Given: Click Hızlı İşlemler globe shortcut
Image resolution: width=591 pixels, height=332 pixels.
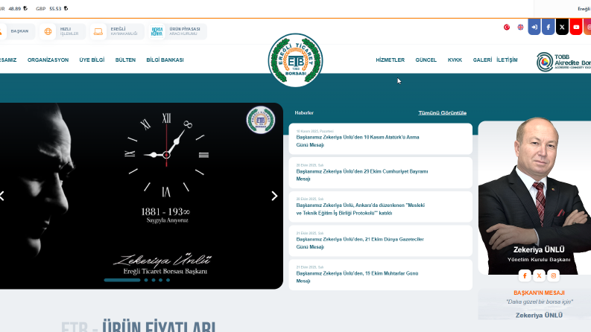Looking at the screenshot, I should tap(62, 31).
